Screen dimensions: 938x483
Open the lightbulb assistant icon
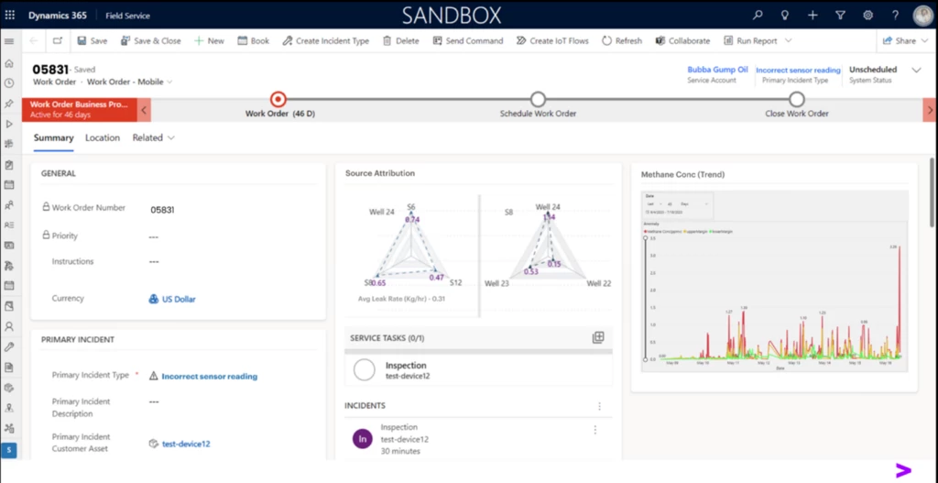785,15
